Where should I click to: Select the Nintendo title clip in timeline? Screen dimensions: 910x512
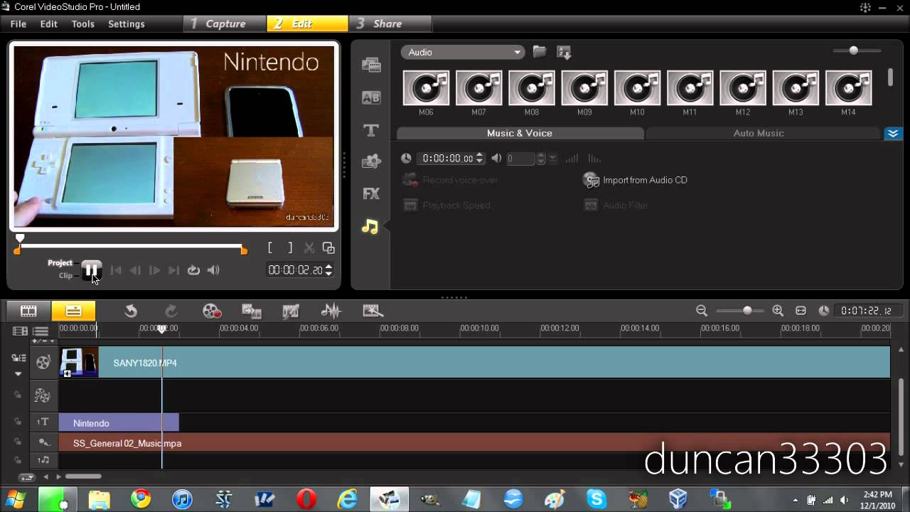119,423
